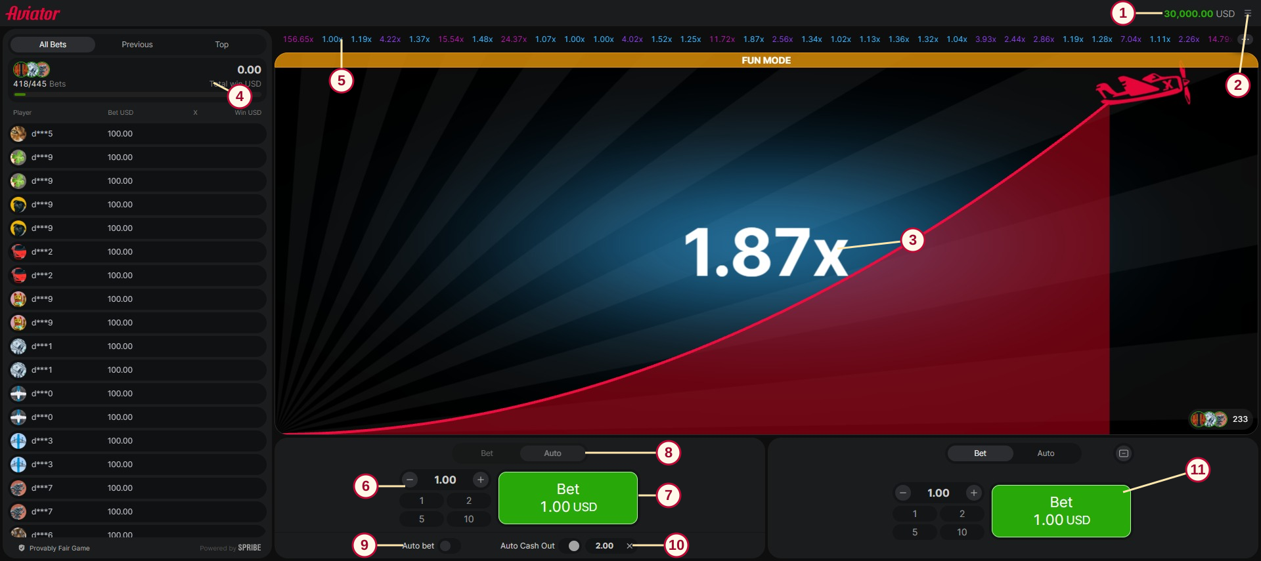Click the Auto Cash Out 2.00 field
The width and height of the screenshot is (1261, 561).
click(x=604, y=546)
